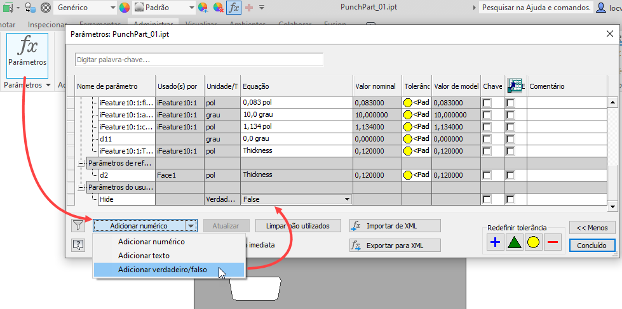Click the keyword filter input field
The width and height of the screenshot is (622, 309).
[199, 60]
